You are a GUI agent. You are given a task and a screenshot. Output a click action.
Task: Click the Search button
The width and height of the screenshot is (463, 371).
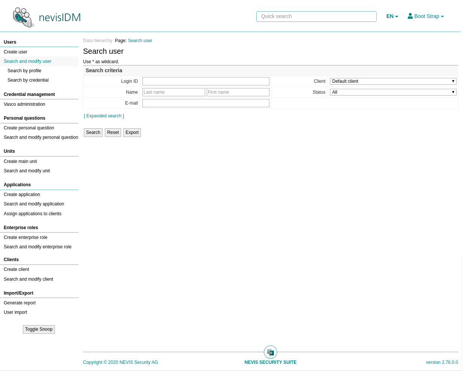click(x=93, y=132)
